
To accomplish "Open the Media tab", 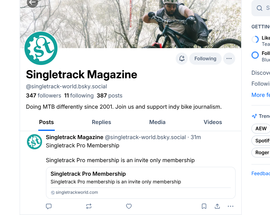I will [157, 122].
